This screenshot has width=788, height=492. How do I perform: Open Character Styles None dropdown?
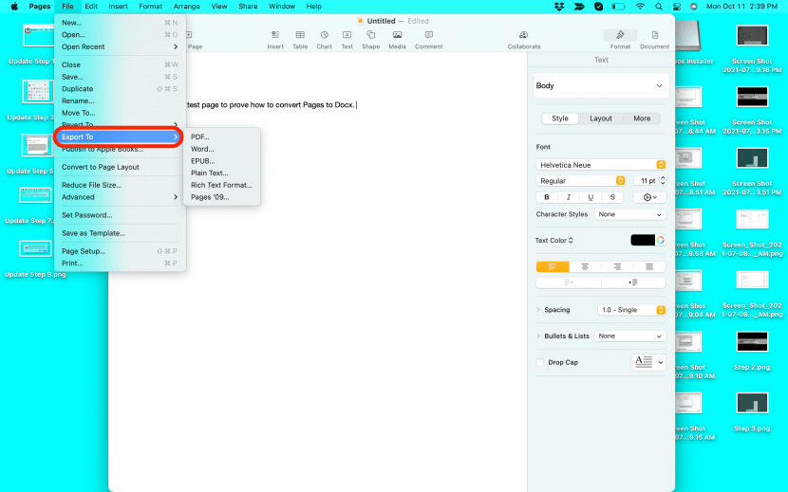tap(629, 214)
